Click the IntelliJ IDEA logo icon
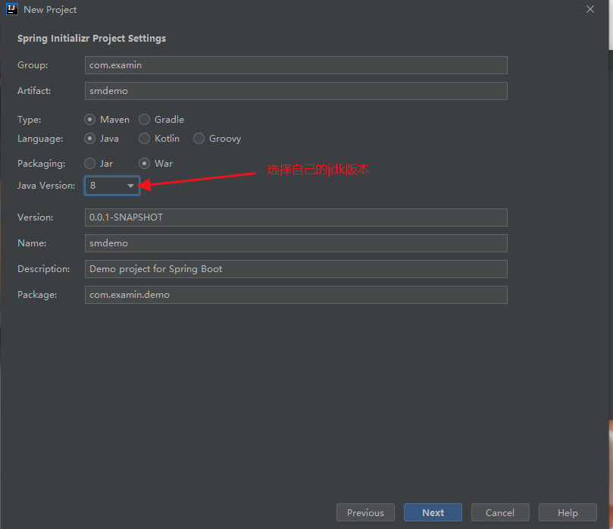This screenshot has width=613, height=529. coord(12,10)
